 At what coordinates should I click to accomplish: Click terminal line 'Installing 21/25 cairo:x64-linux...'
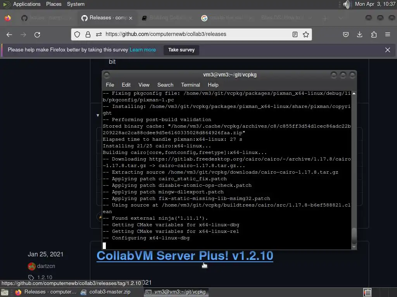click(157, 146)
